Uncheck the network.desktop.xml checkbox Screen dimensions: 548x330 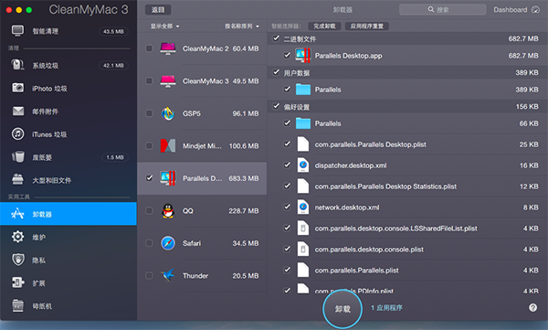pos(287,208)
